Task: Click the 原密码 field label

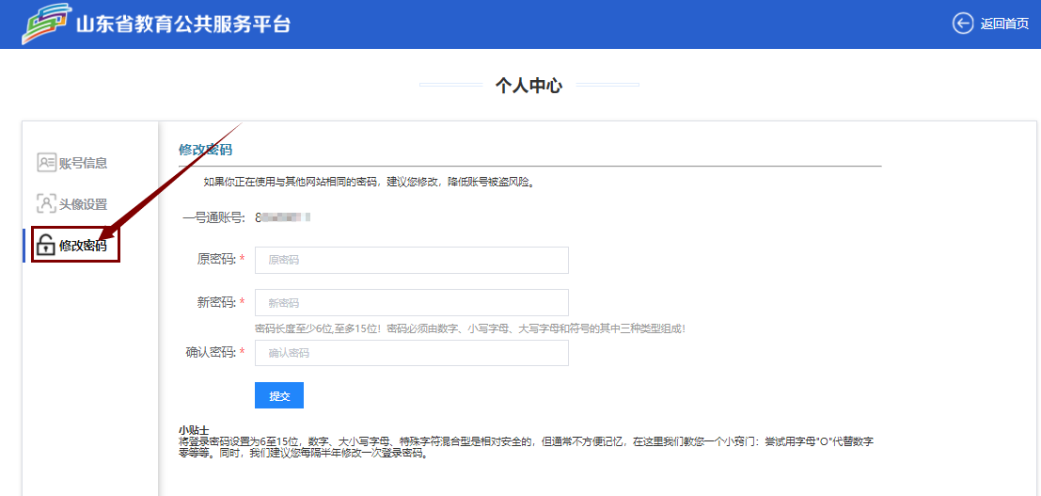Action: pos(216,260)
